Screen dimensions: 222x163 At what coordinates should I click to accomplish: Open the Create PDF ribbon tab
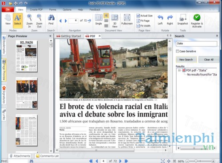click(36, 10)
